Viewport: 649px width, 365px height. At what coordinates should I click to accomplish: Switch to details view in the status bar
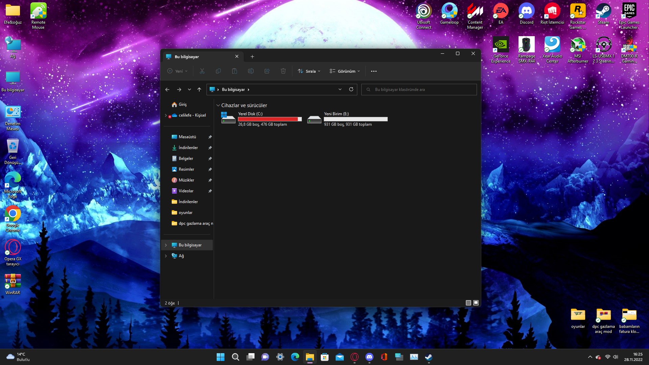(x=468, y=303)
